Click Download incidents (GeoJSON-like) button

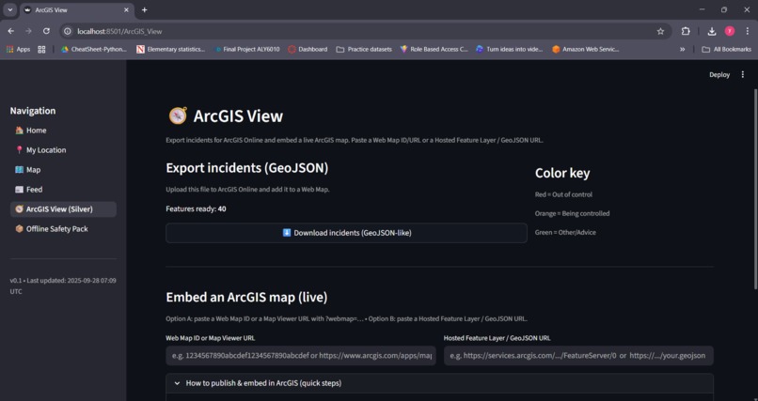coord(346,233)
